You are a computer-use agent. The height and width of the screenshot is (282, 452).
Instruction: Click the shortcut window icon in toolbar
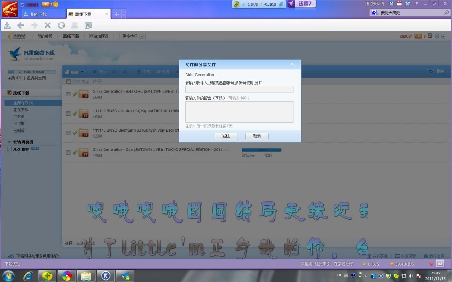pos(88,25)
